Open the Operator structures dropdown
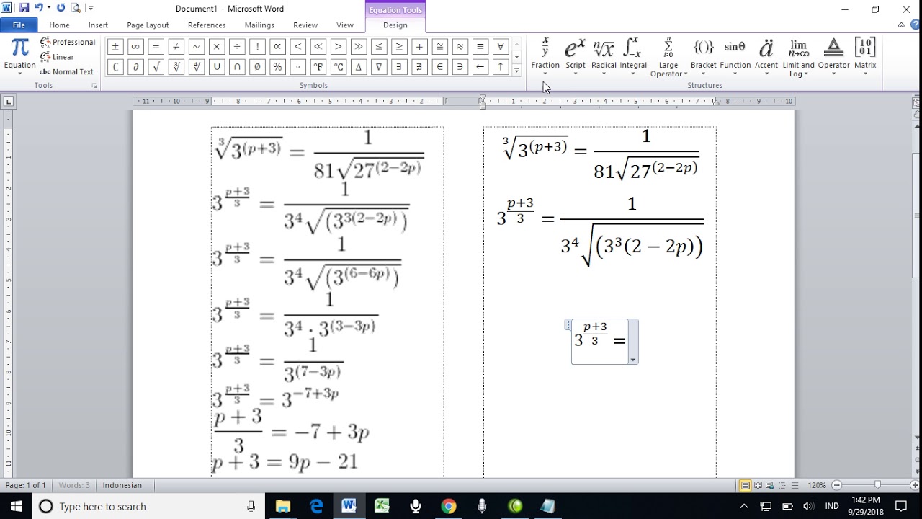922x519 pixels. 833,56
